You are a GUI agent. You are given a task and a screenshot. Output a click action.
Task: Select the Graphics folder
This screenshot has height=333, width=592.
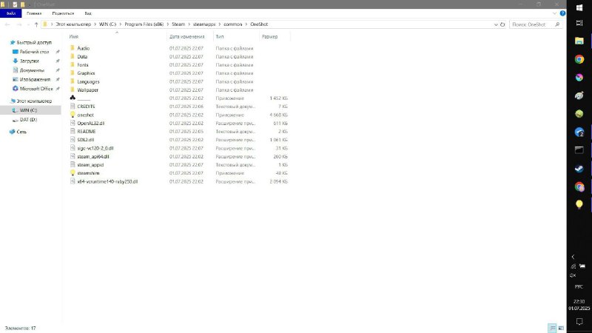(86, 73)
